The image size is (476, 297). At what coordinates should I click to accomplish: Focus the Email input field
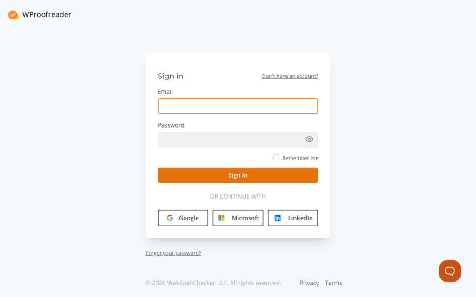(238, 106)
